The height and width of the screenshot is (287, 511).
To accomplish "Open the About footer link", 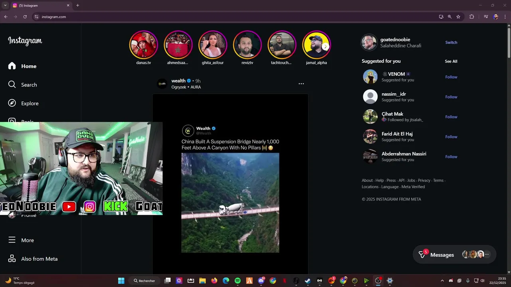I will pyautogui.click(x=367, y=180).
